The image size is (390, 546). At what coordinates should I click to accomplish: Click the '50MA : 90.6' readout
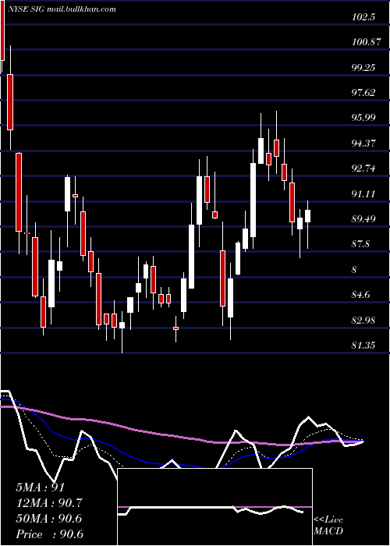[49, 519]
